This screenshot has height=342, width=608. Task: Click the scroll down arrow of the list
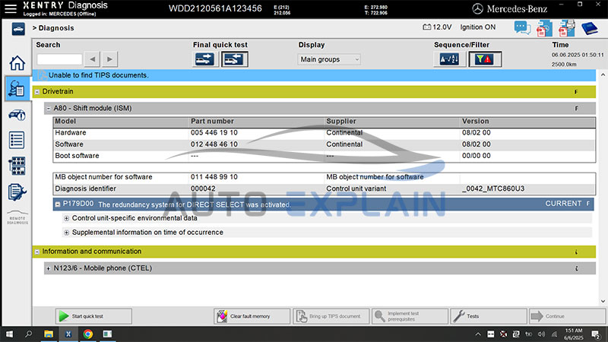point(603,301)
